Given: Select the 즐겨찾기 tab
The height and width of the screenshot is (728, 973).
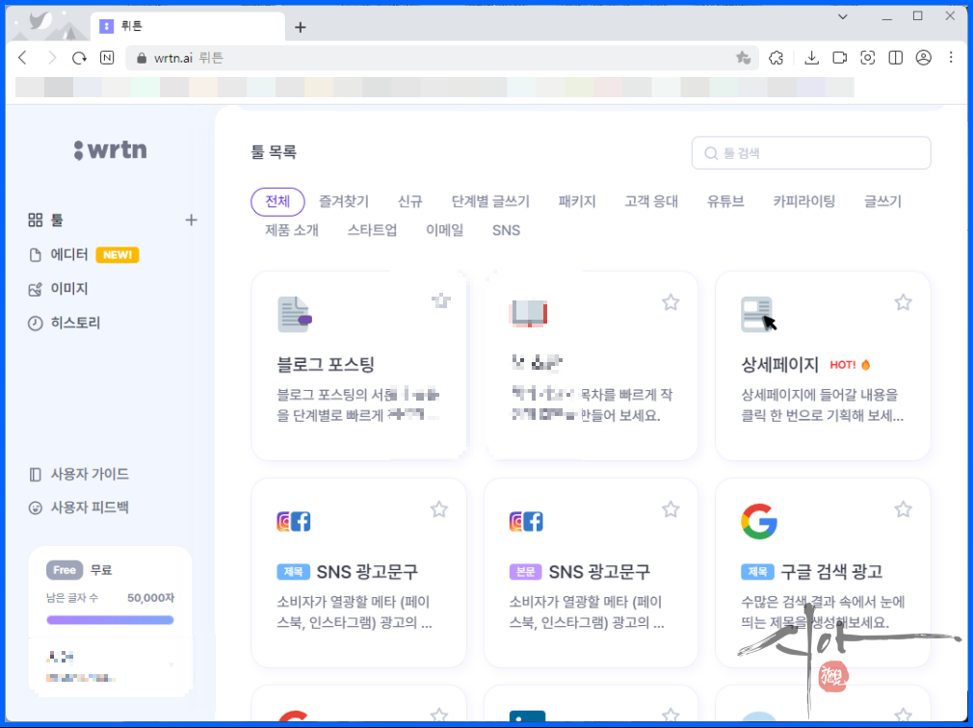Looking at the screenshot, I should click(344, 201).
